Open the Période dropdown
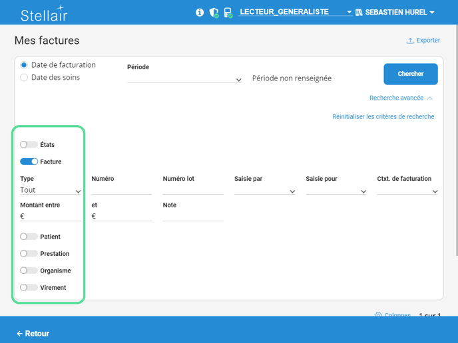 (184, 79)
